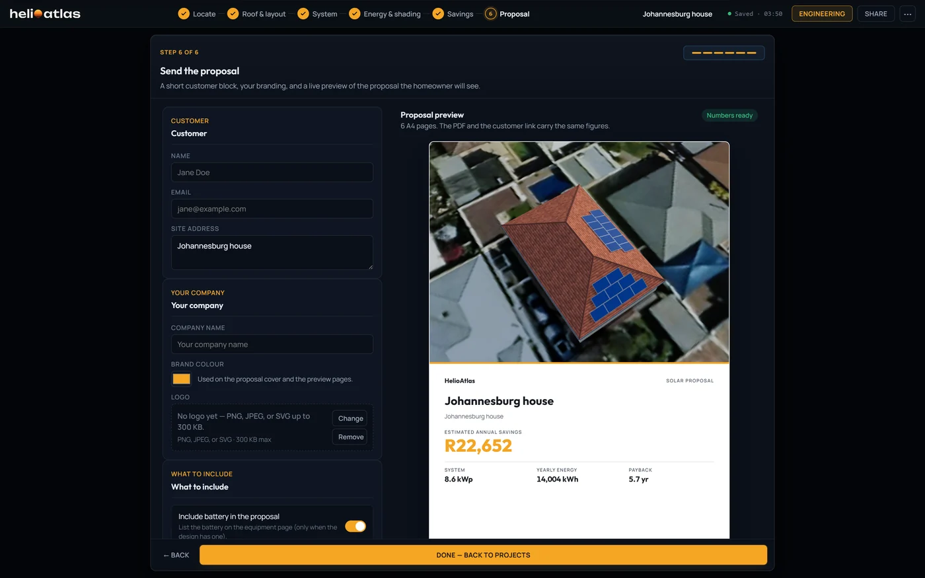Go back with the BACK button
This screenshot has width=925, height=578.
(176, 555)
